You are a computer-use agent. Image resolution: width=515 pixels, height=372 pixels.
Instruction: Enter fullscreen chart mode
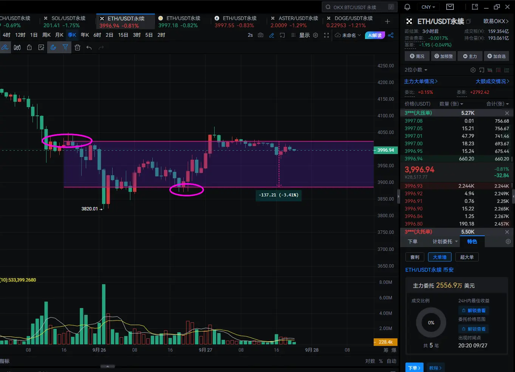326,35
